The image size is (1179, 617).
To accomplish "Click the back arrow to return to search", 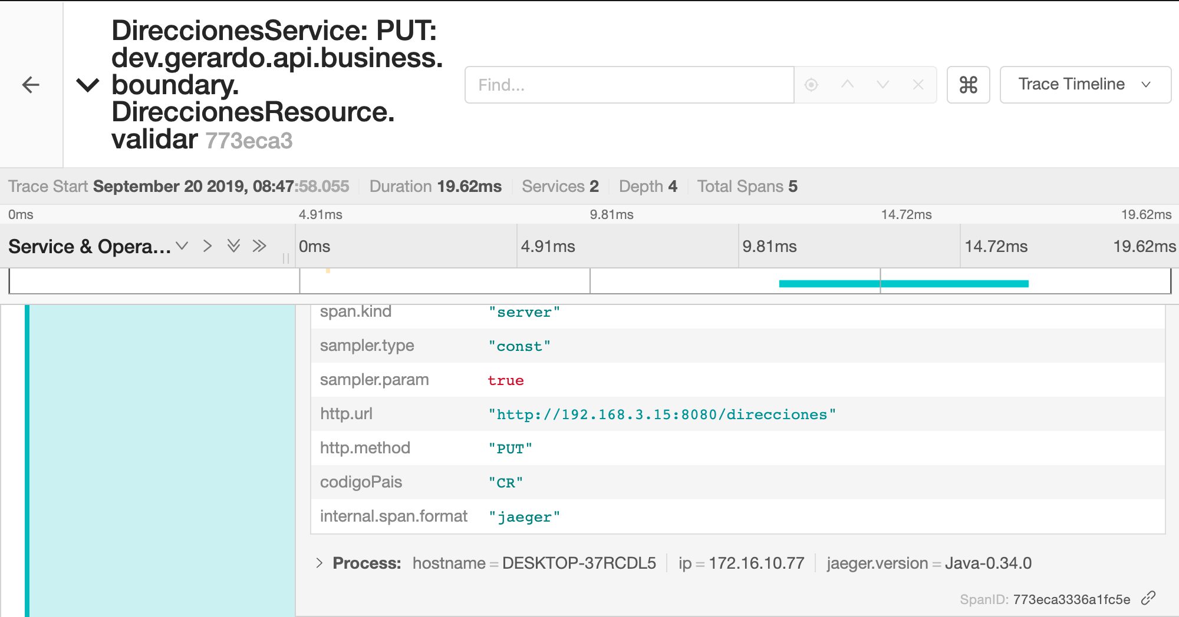I will (31, 85).
